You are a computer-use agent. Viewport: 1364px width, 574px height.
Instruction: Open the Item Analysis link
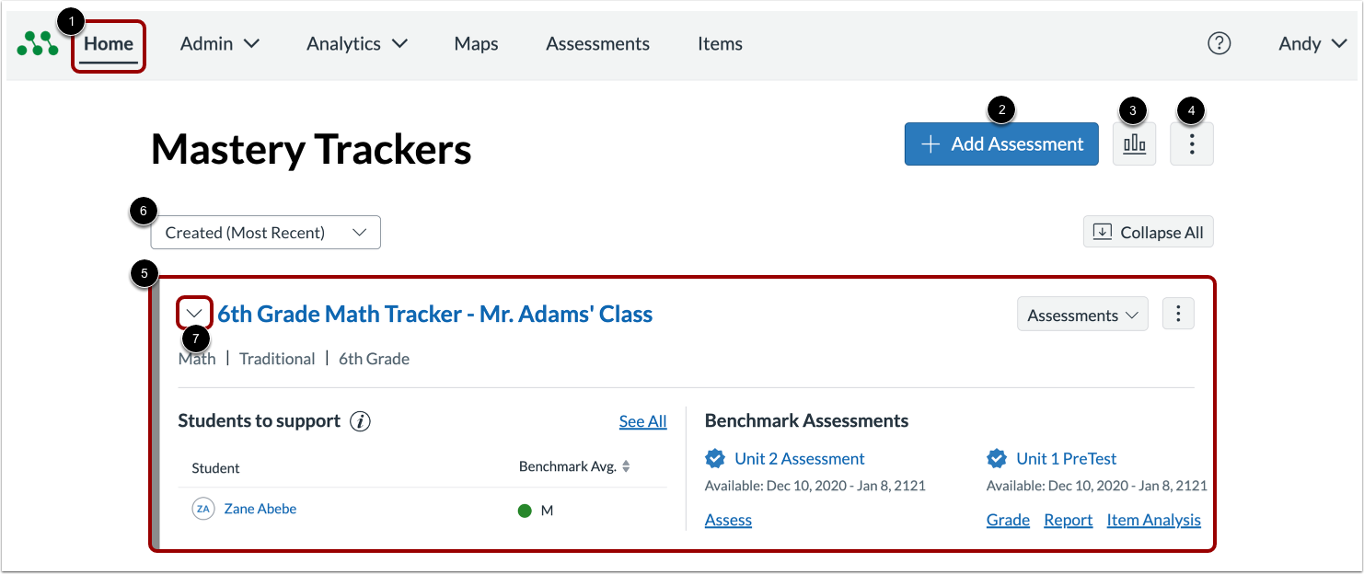click(1153, 520)
